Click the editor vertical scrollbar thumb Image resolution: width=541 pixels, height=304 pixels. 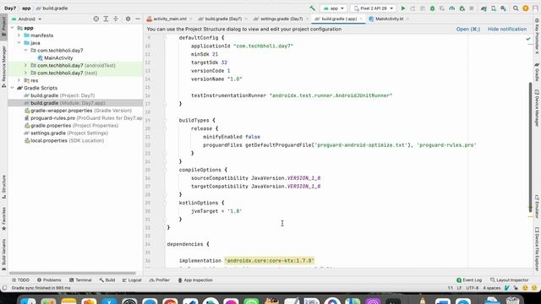(x=531, y=147)
